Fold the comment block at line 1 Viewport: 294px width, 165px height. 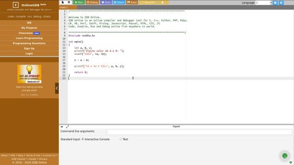(67, 11)
